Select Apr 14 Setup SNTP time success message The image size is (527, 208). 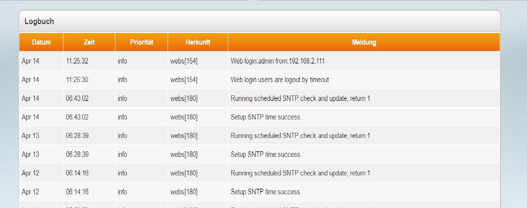266,117
